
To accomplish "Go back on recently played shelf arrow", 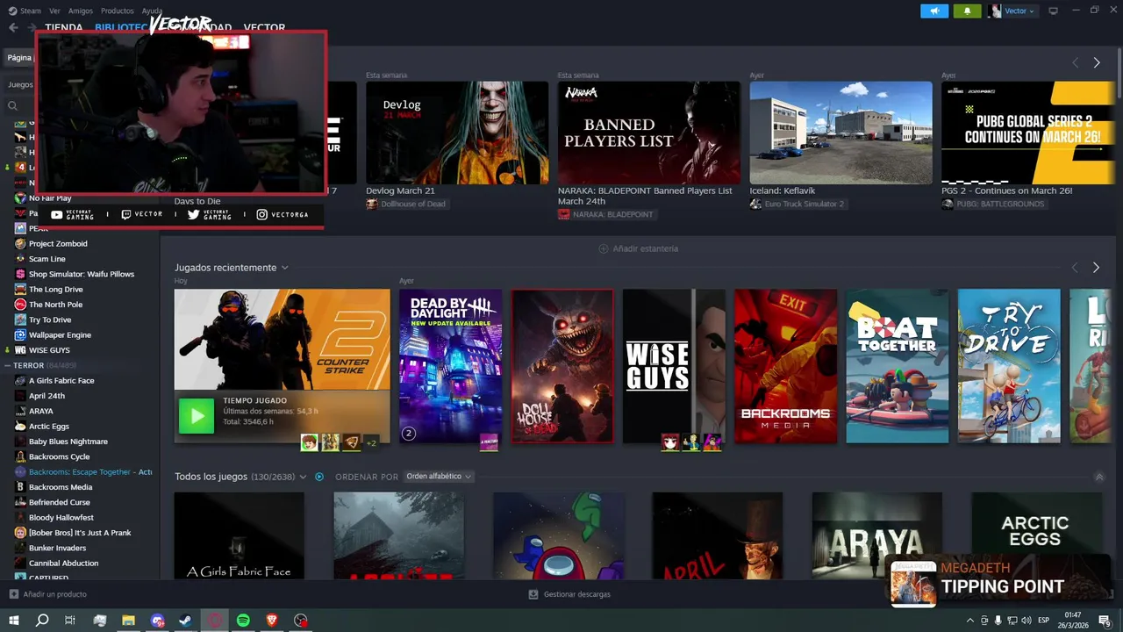I will click(x=1075, y=268).
